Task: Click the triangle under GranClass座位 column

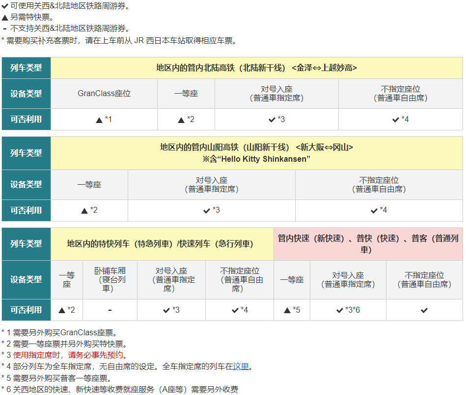Action: pos(99,120)
